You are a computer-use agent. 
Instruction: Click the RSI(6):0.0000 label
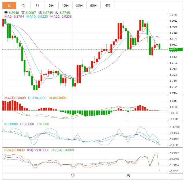(x=14, y=150)
